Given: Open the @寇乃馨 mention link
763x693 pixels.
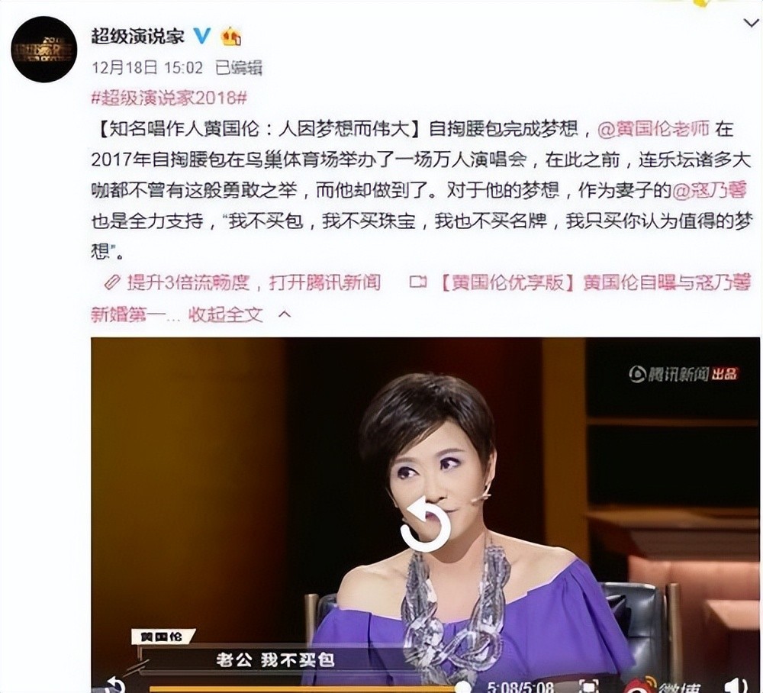Looking at the screenshot, I should click(x=710, y=190).
